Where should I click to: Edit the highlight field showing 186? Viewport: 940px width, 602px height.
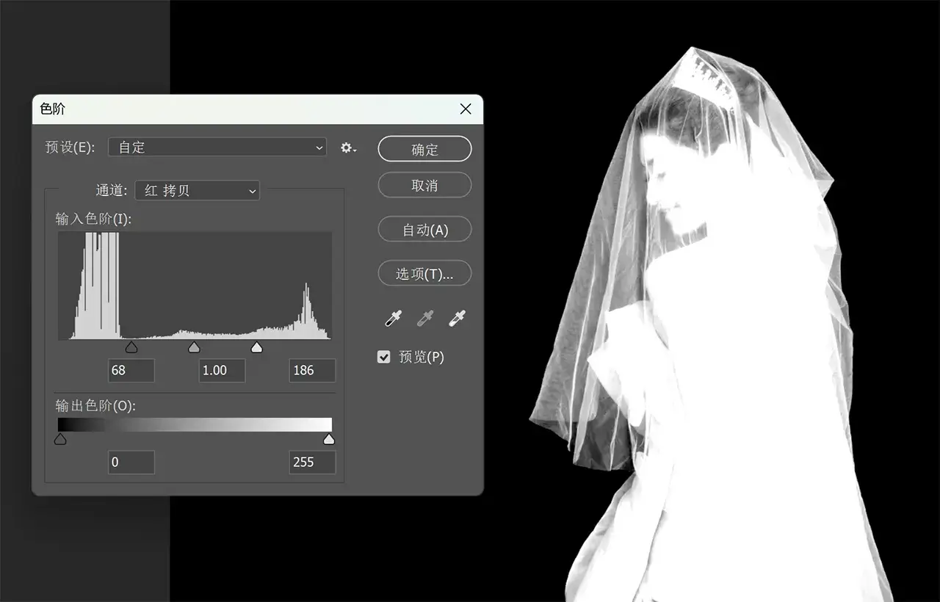tap(311, 370)
